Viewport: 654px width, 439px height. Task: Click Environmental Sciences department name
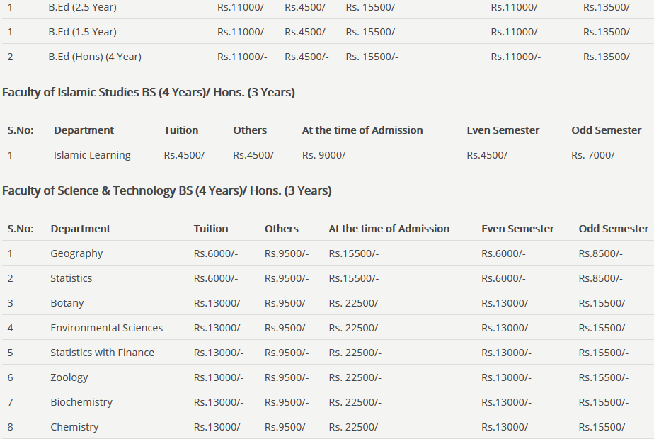point(106,328)
